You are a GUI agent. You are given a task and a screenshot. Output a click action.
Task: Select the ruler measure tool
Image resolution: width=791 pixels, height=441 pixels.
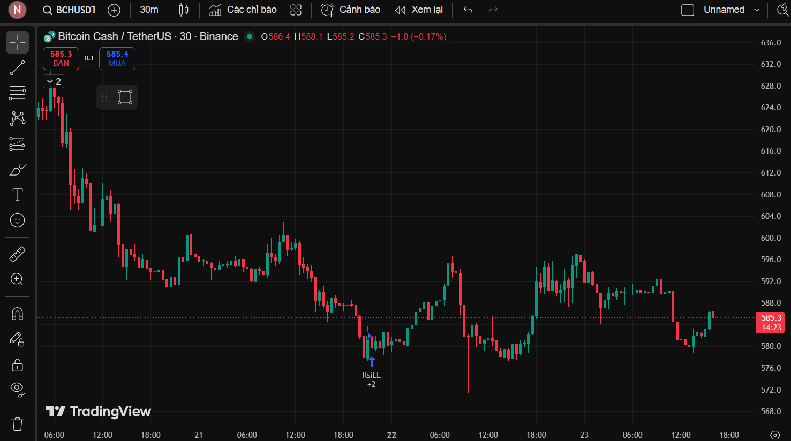click(x=17, y=254)
